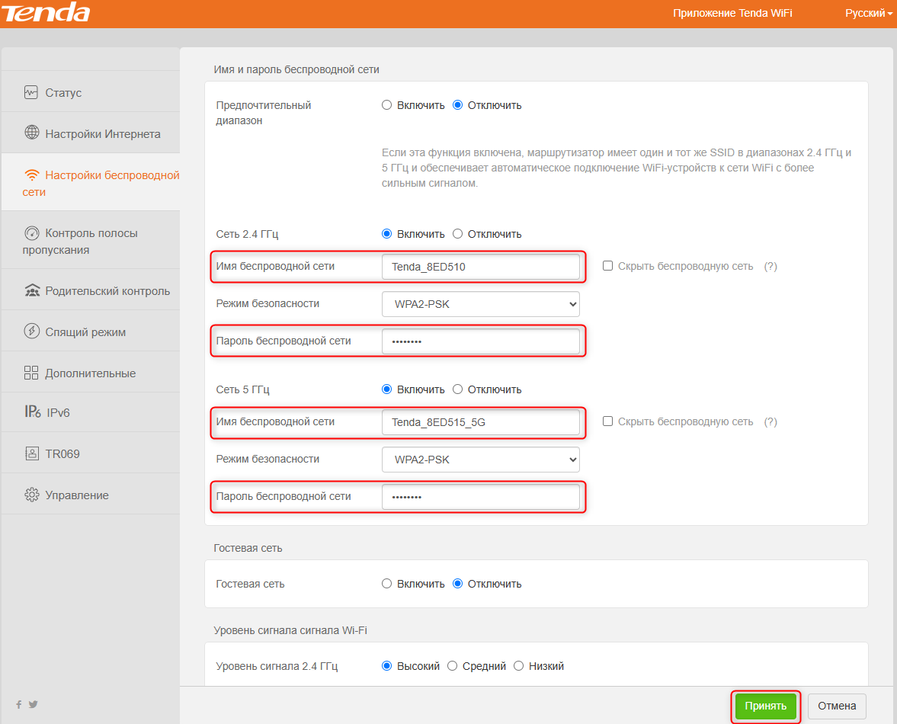
Task: Tick the hide wireless network checkbox for 5 GHz
Action: (x=607, y=421)
